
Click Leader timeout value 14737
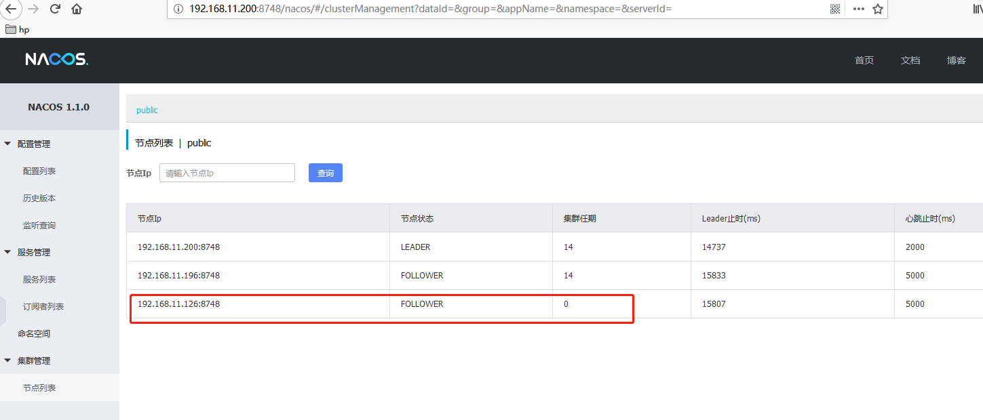(x=714, y=247)
